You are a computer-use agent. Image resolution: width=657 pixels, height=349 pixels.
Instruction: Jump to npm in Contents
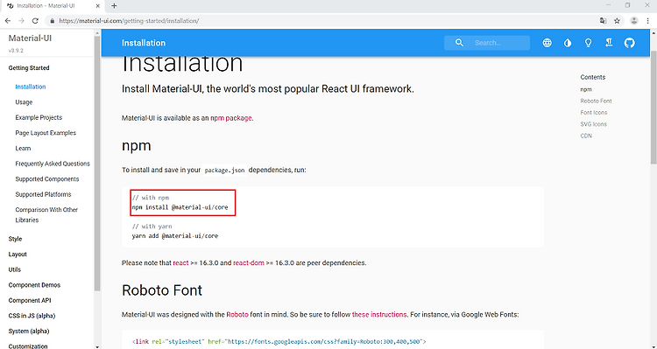586,89
